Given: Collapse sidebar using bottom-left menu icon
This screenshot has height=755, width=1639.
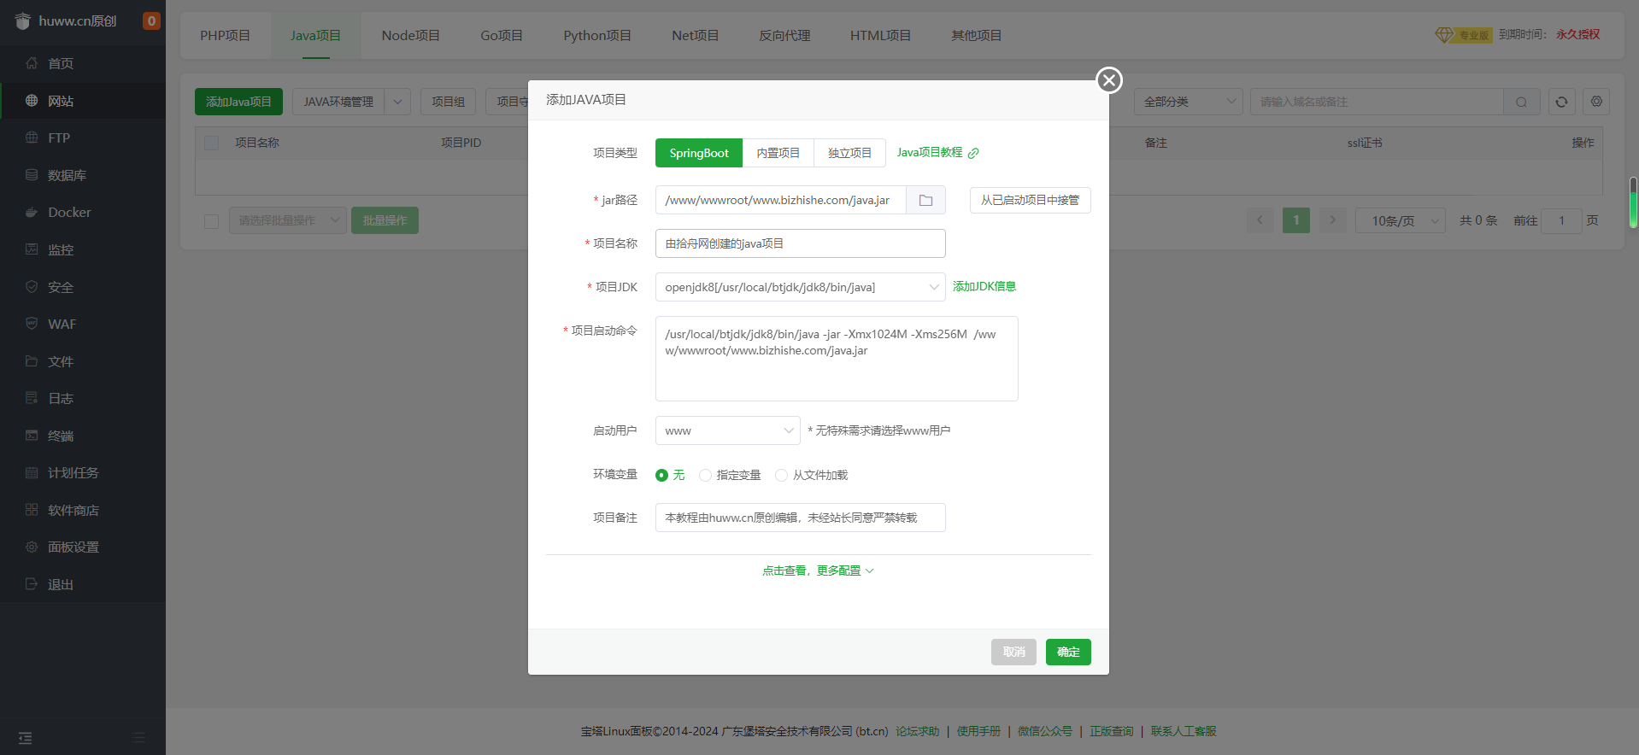Looking at the screenshot, I should [26, 738].
